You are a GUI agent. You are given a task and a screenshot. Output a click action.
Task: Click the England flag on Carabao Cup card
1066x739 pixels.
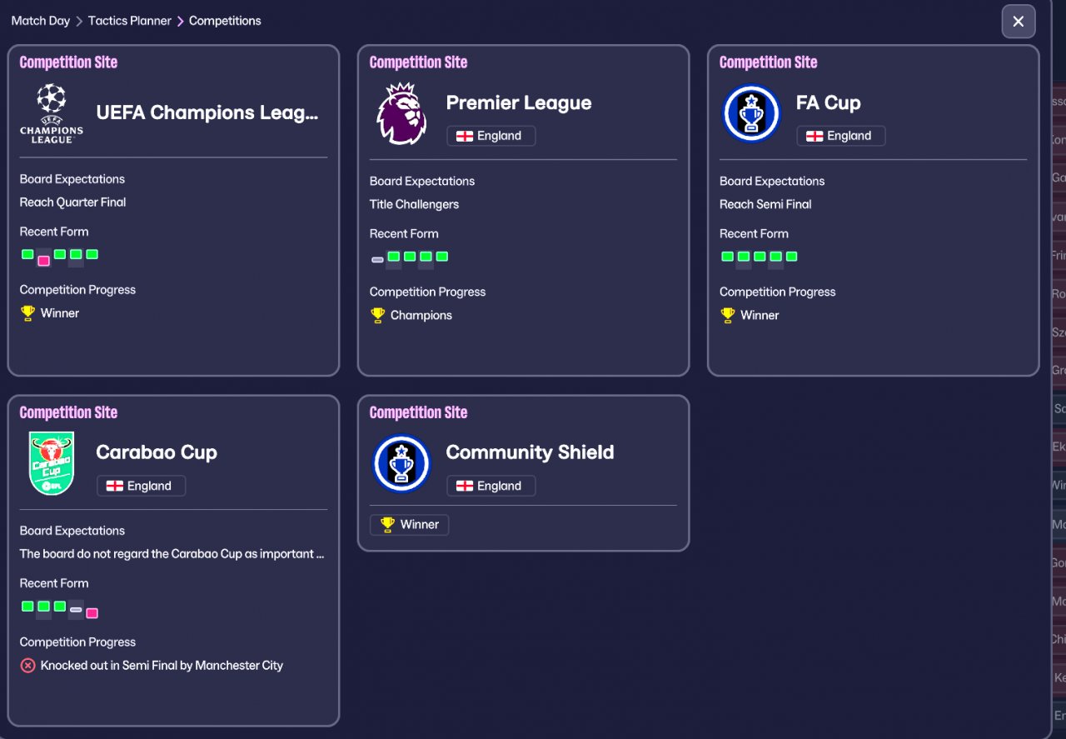click(x=115, y=486)
